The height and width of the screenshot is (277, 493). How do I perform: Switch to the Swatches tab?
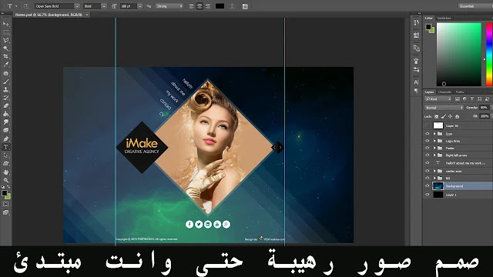tap(444, 18)
